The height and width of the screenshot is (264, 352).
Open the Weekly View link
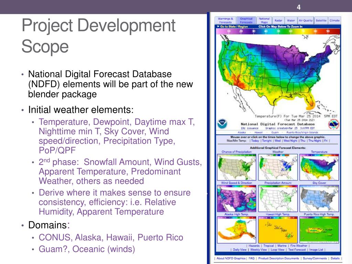pos(258,250)
